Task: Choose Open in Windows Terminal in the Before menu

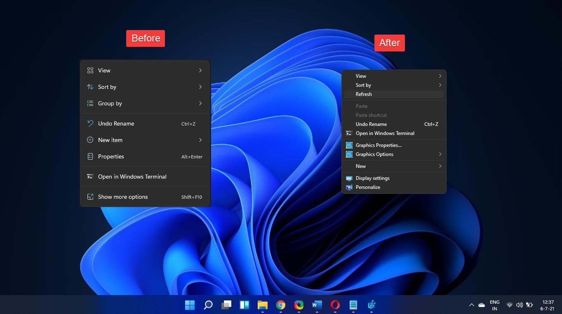Action: click(132, 177)
